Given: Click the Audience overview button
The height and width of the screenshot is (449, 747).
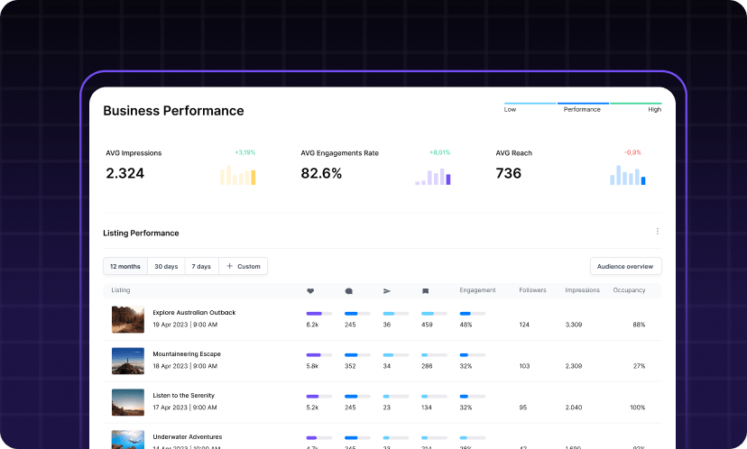Looking at the screenshot, I should (x=625, y=266).
